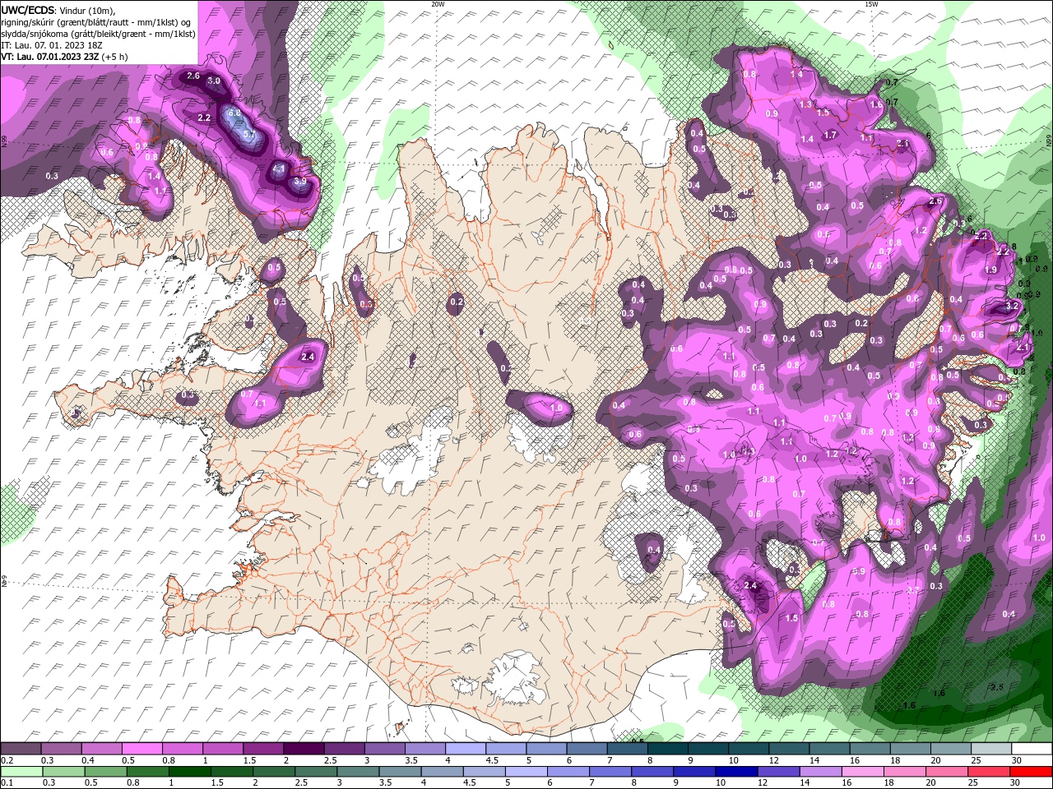Select the dark mauve 0.2 swatch in upper legend row
Image resolution: width=1053 pixels, height=789 pixels.
pyautogui.click(x=20, y=749)
